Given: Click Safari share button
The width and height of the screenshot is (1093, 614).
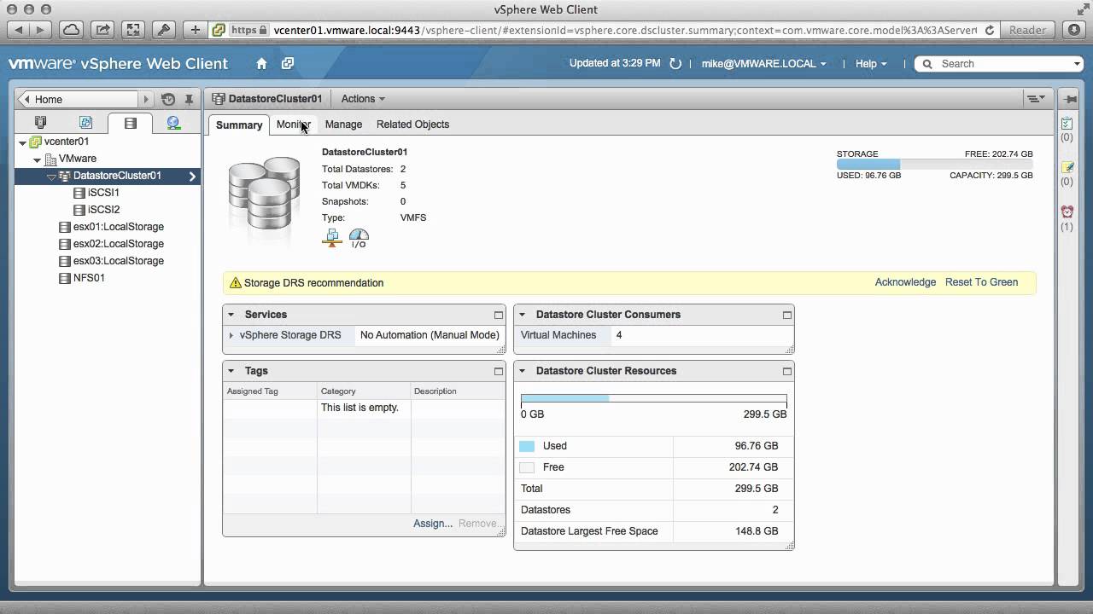Looking at the screenshot, I should [102, 30].
